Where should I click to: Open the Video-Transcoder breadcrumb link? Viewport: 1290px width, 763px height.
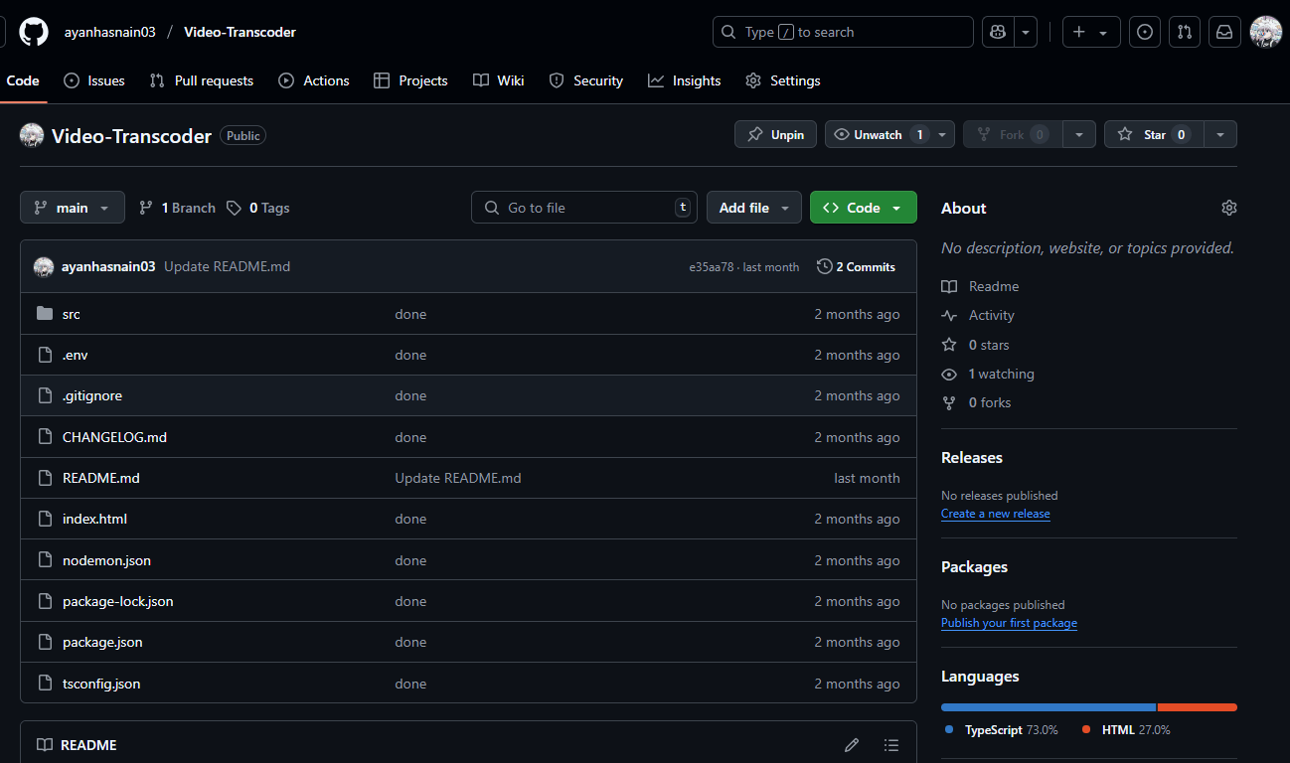point(240,32)
